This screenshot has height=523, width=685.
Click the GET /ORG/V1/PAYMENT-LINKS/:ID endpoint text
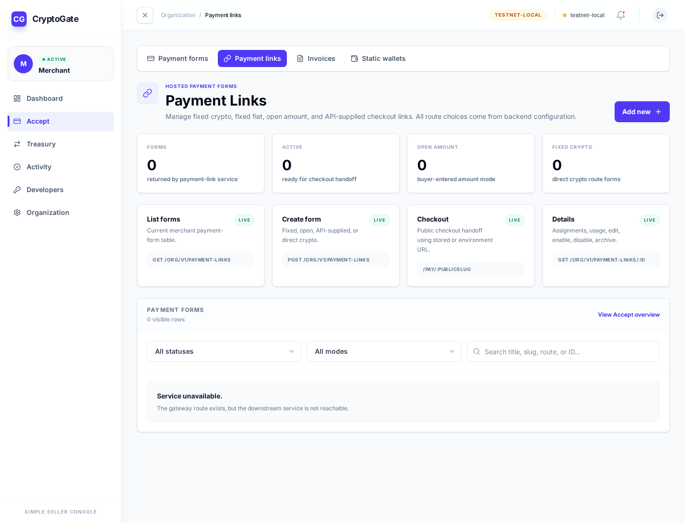pyautogui.click(x=602, y=260)
